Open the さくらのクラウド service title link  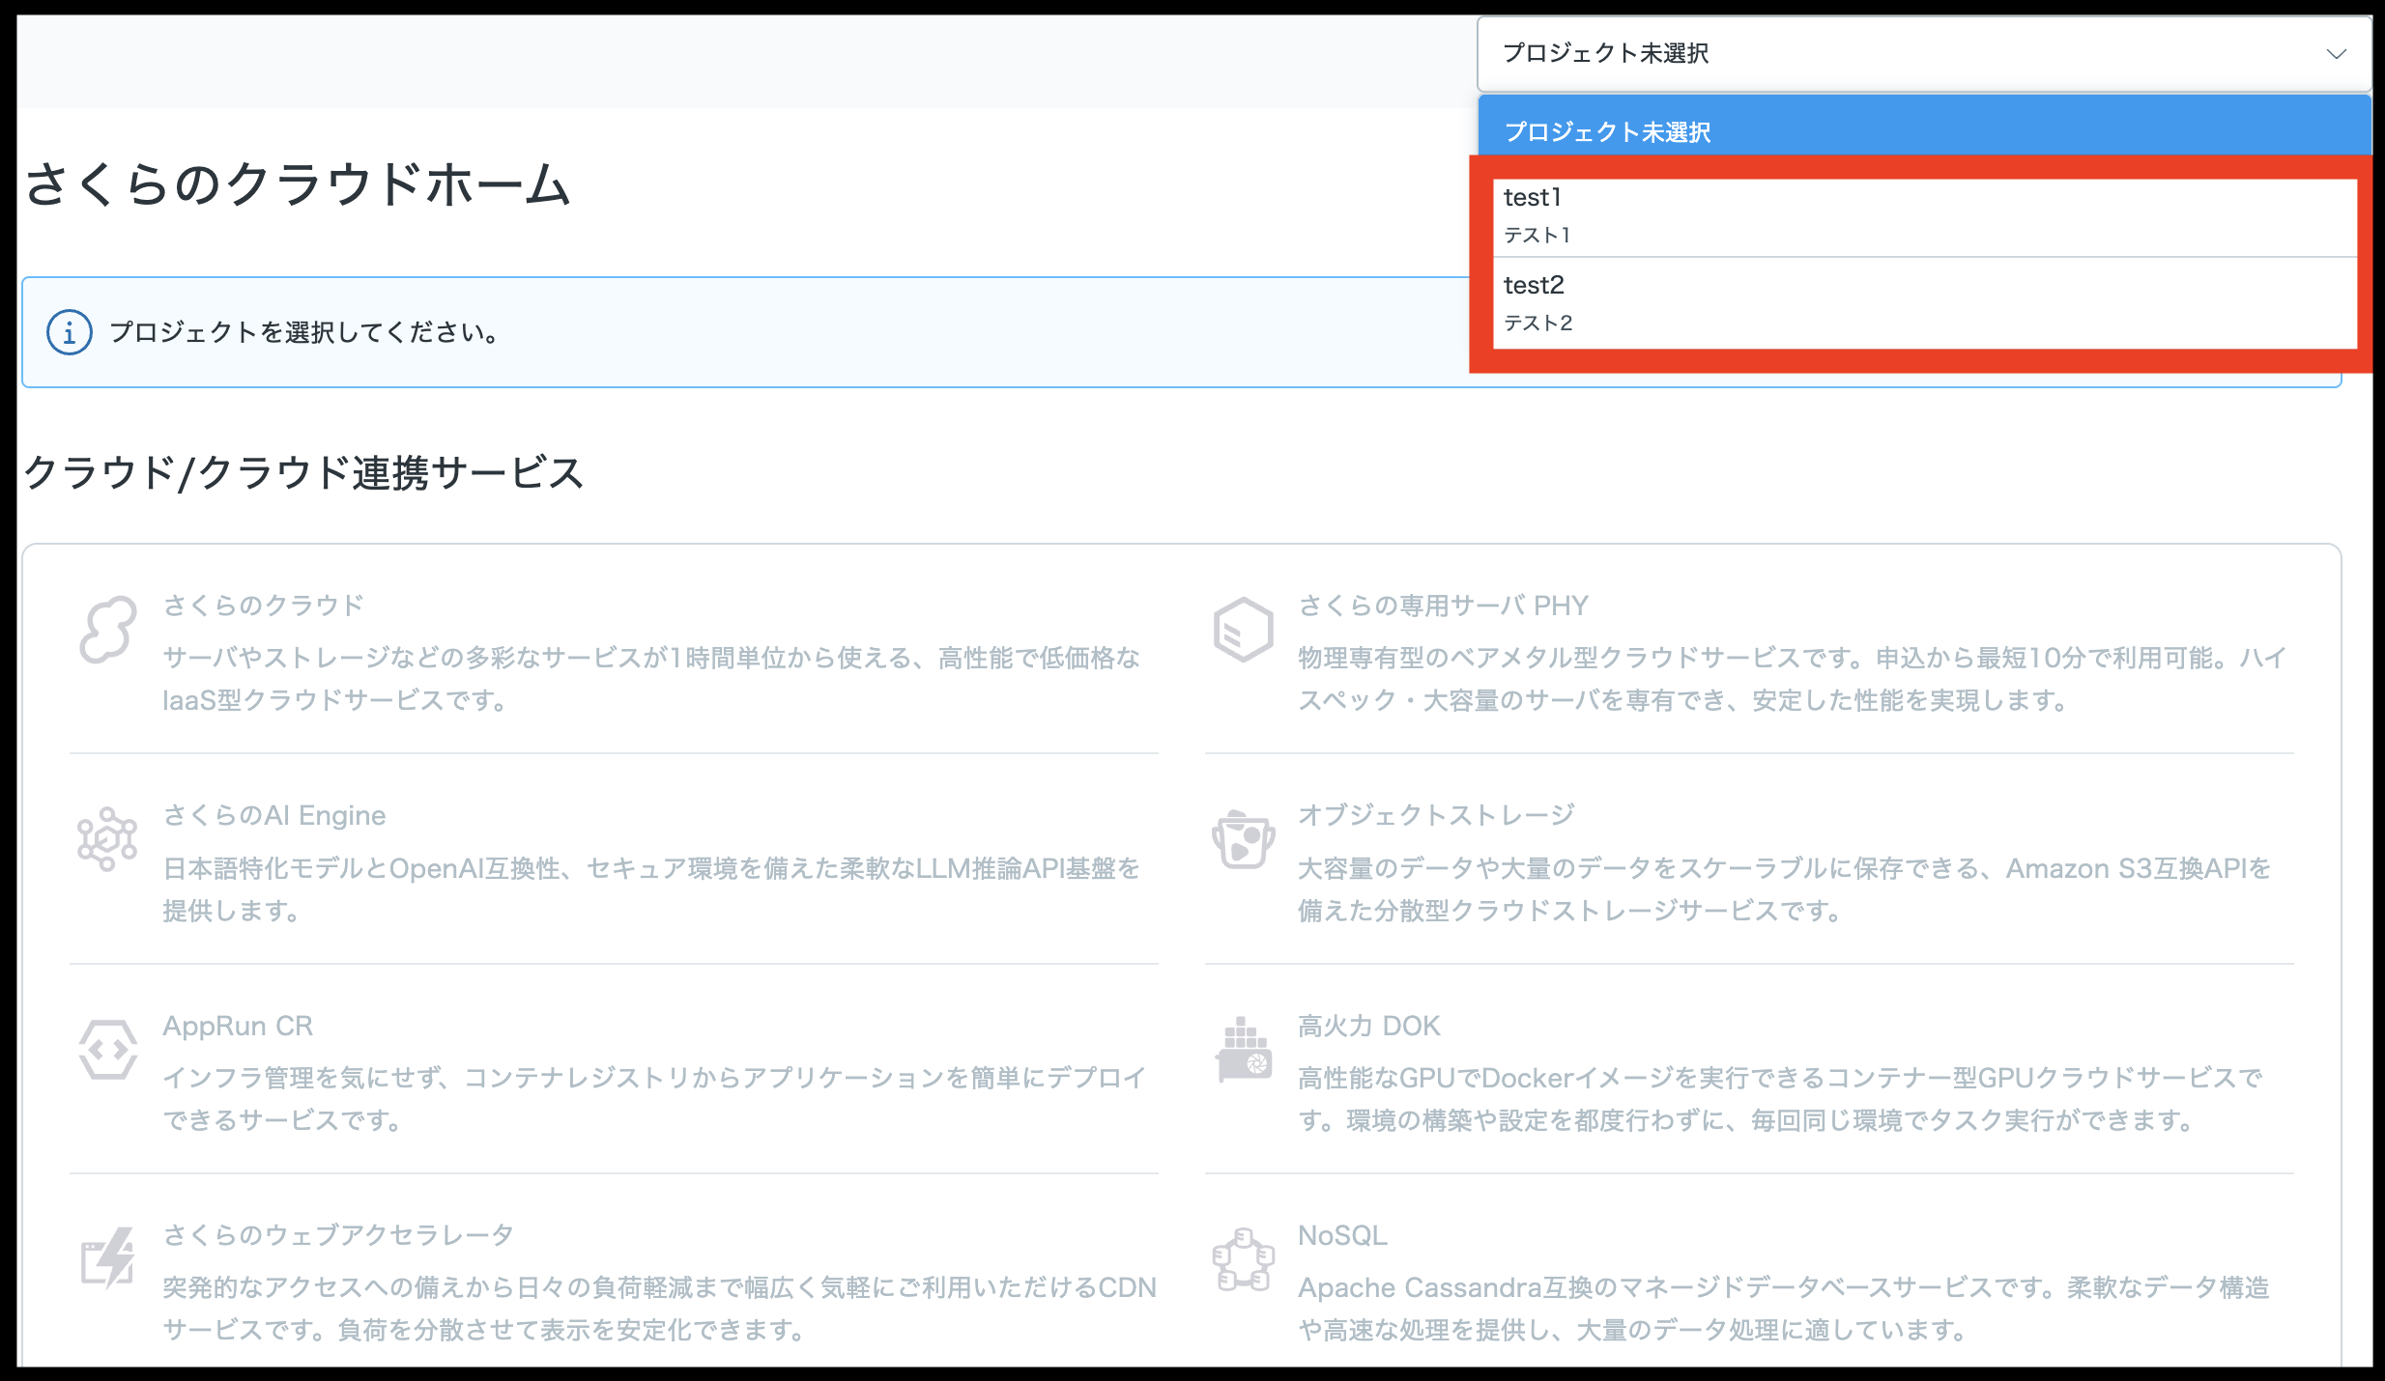(263, 606)
